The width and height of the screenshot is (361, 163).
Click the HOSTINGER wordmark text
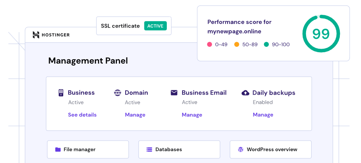tap(55, 35)
